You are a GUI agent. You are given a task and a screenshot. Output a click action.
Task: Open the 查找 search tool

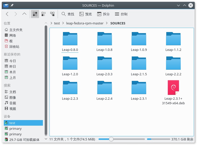click(x=68, y=14)
